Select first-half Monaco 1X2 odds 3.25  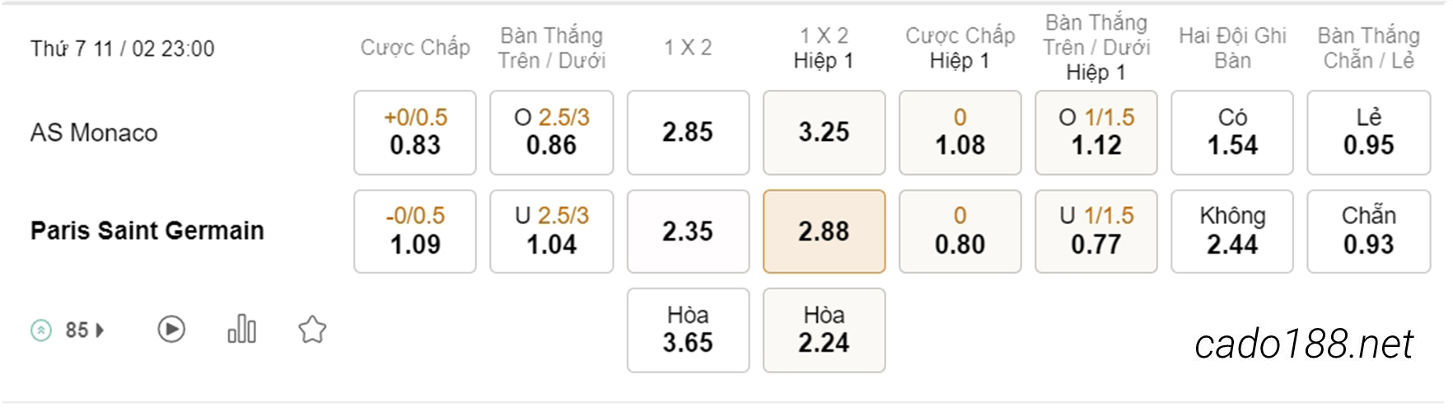point(825,133)
